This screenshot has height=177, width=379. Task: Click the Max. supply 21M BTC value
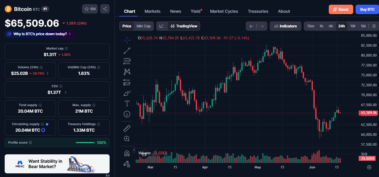click(x=84, y=111)
